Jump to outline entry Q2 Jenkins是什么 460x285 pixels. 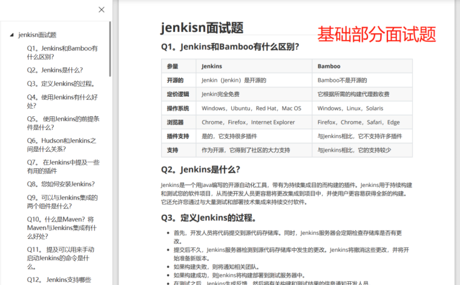point(55,70)
